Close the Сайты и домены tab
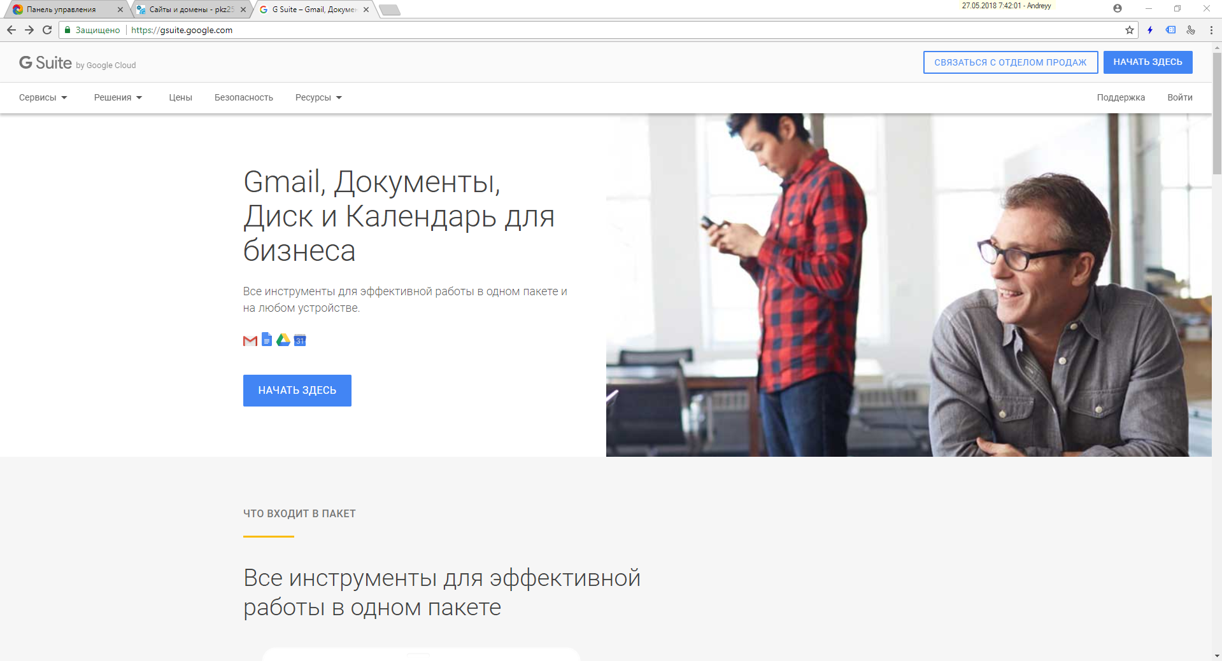This screenshot has height=661, width=1222. (x=243, y=10)
